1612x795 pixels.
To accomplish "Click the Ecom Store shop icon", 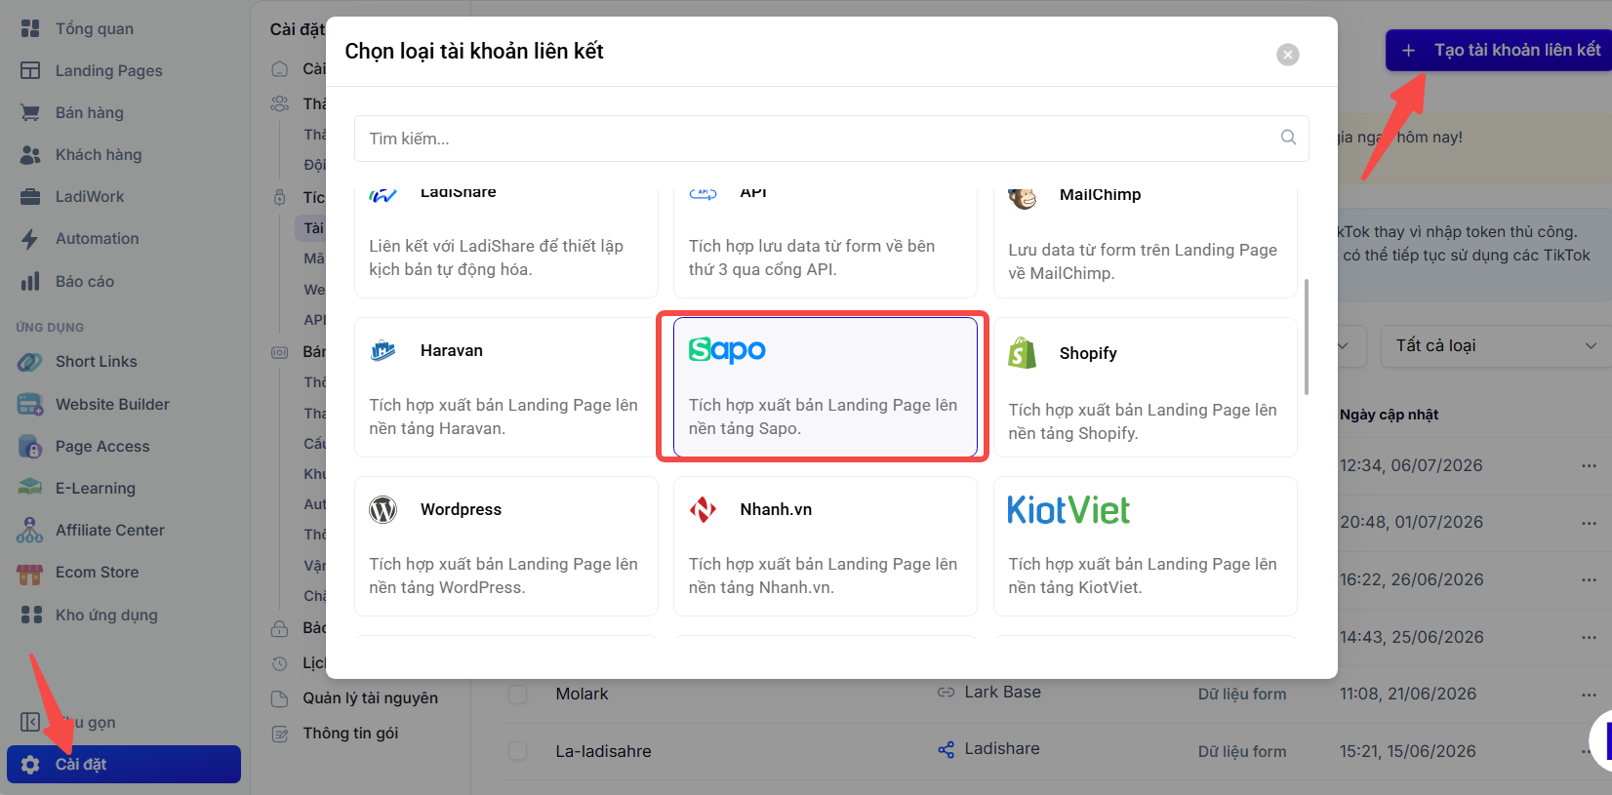I will 29,573.
